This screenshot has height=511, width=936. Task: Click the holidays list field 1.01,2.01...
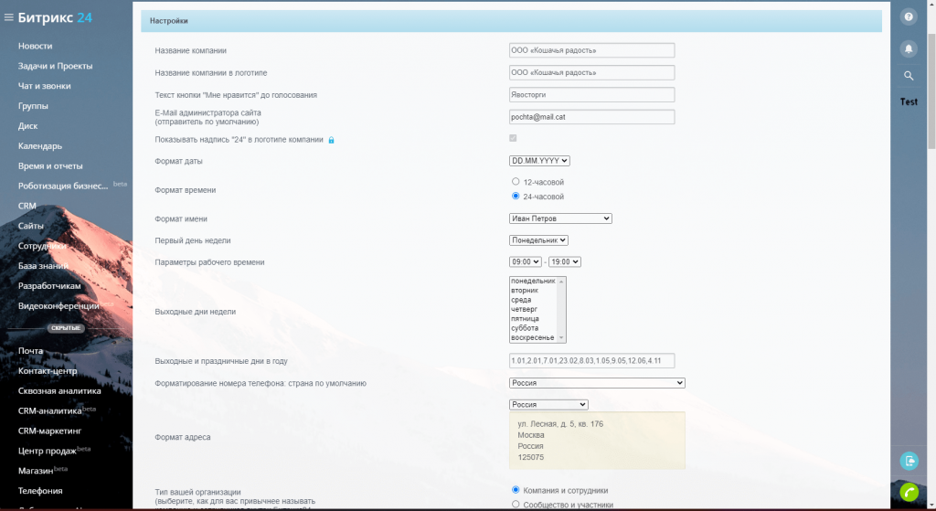click(x=591, y=360)
